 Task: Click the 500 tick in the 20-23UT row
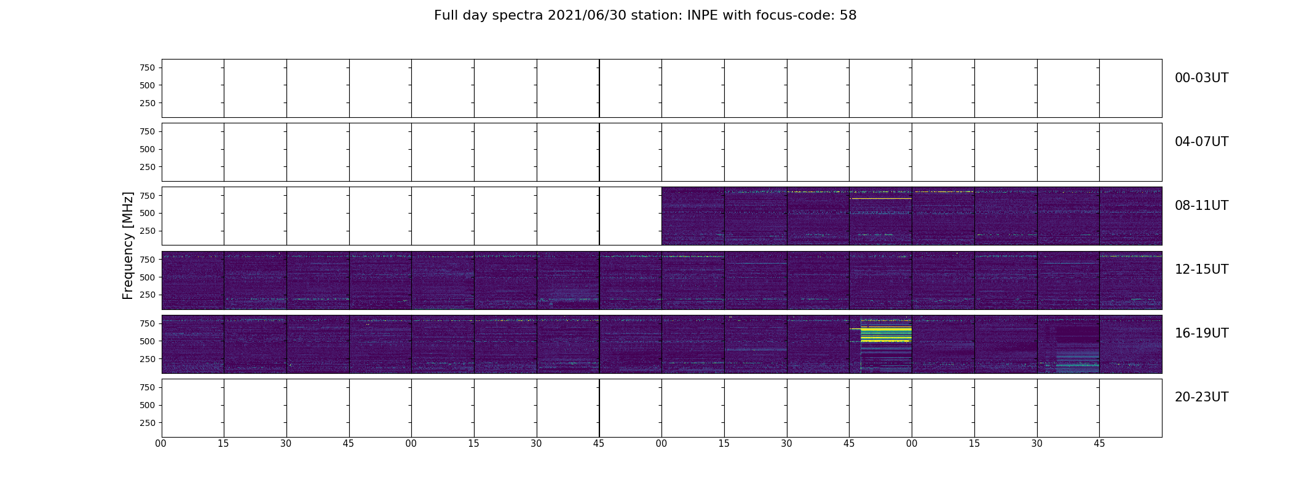[148, 405]
